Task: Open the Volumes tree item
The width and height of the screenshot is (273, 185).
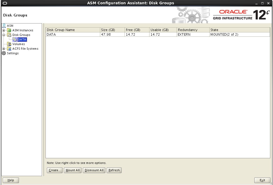Action: (19, 44)
